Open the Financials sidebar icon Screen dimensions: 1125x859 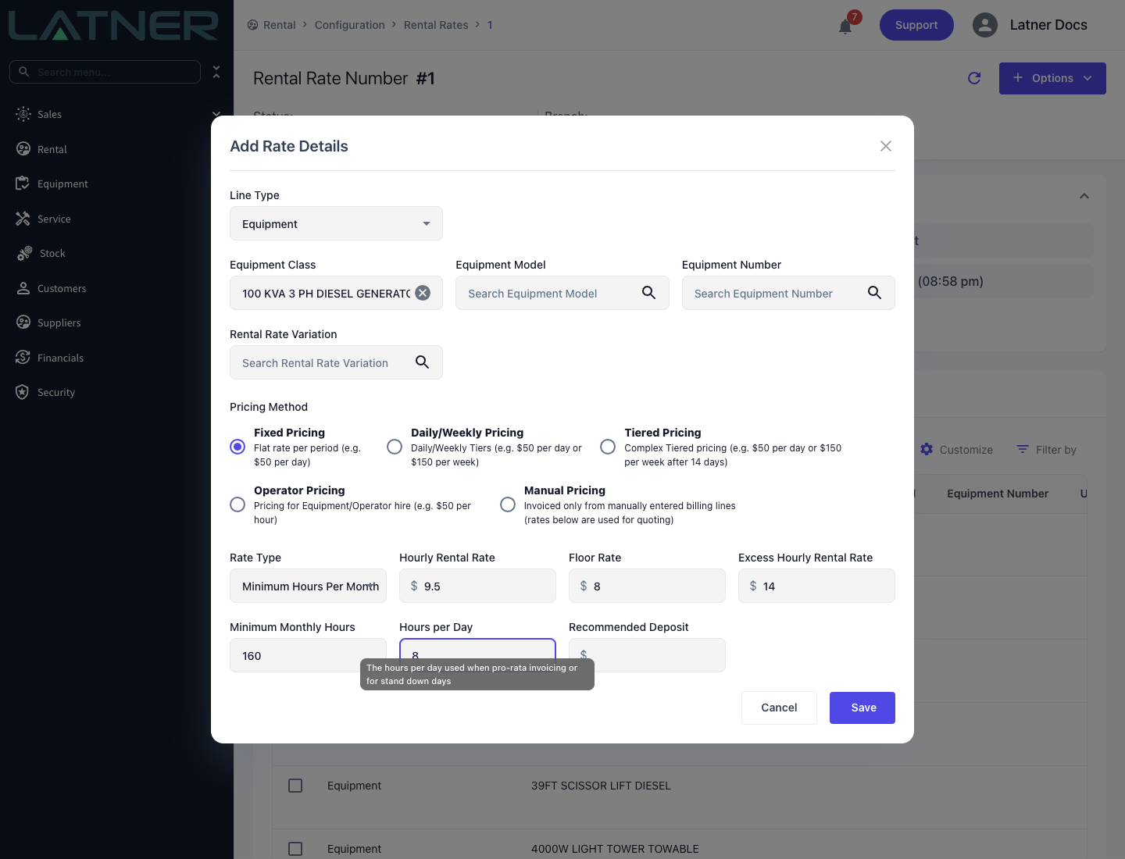(x=23, y=358)
